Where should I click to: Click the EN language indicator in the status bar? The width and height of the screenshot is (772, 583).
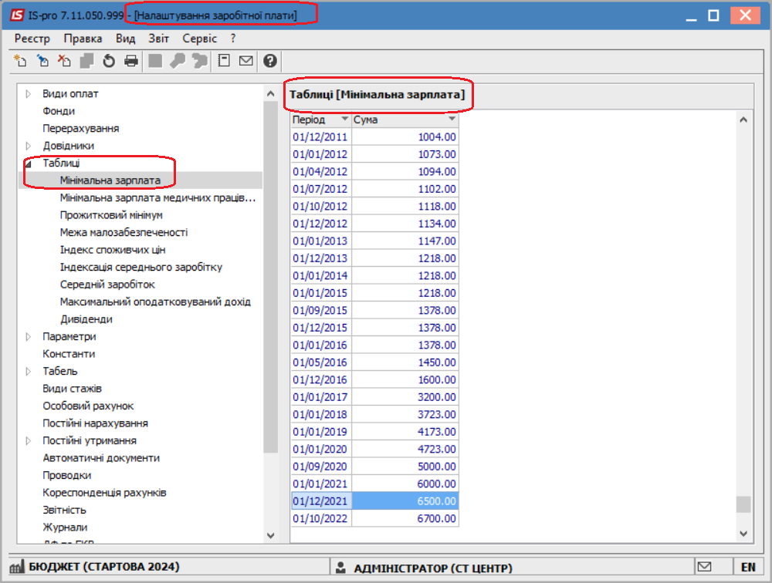(x=748, y=568)
